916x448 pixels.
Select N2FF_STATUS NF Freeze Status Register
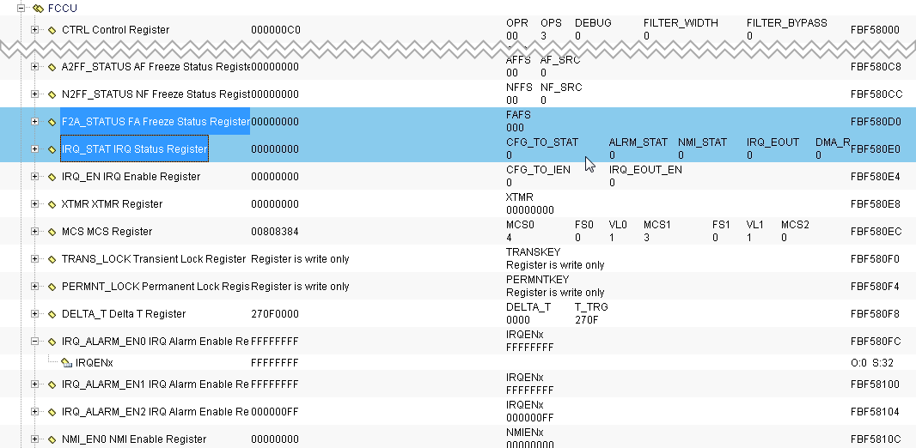click(x=156, y=94)
